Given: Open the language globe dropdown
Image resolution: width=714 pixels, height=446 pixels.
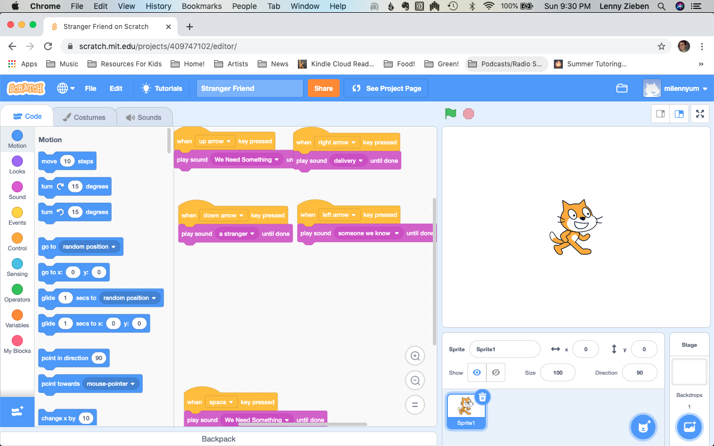Looking at the screenshot, I should tap(65, 88).
